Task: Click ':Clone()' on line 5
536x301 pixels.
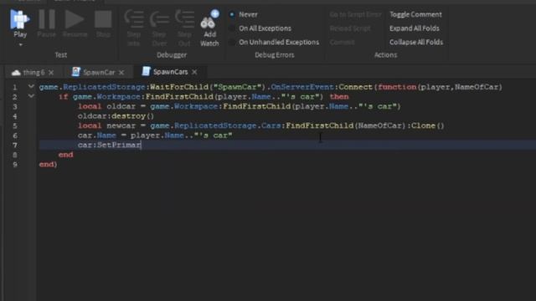Action: click(x=425, y=125)
